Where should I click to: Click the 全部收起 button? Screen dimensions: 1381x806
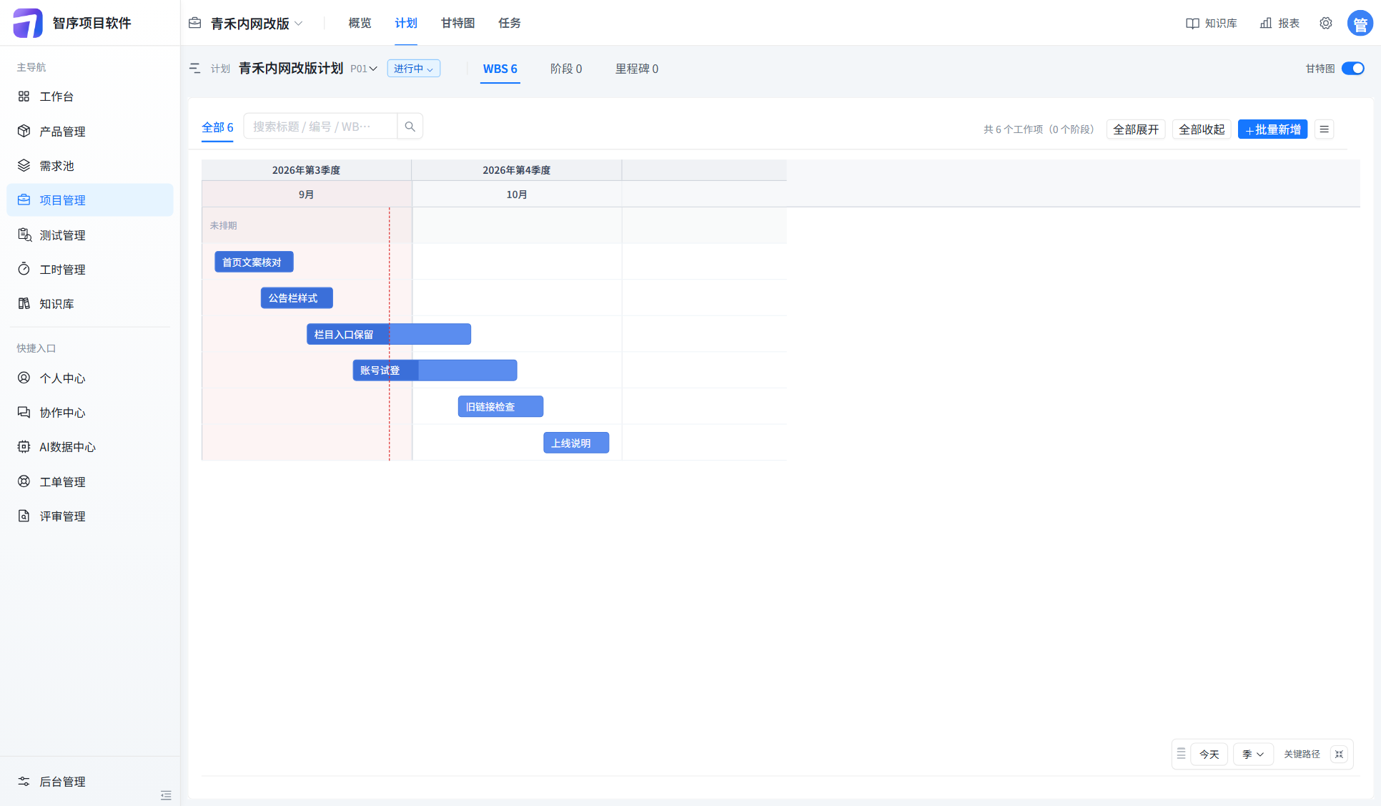1202,129
